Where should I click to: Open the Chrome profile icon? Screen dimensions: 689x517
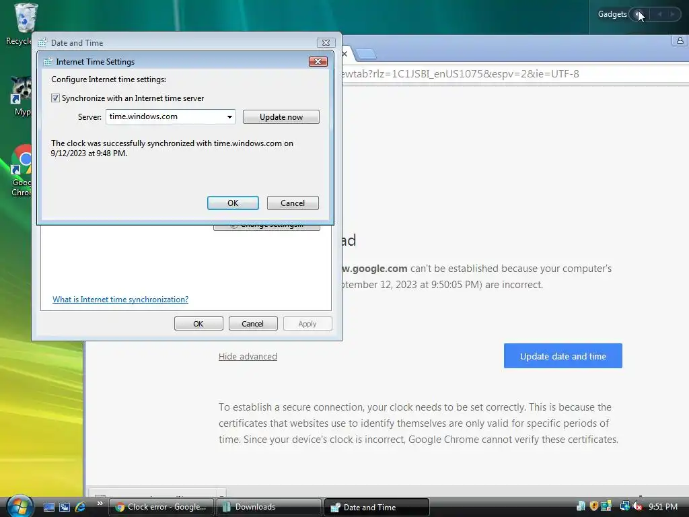coord(680,41)
